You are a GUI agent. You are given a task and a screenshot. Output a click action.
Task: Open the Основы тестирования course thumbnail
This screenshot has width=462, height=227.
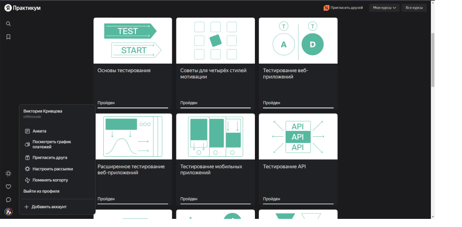133,41
